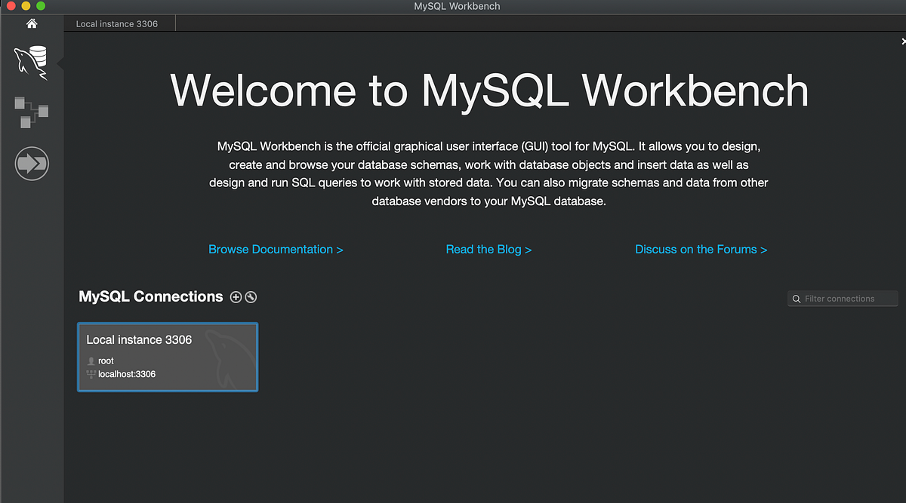This screenshot has width=906, height=503.
Task: Switch to the Local instance 3306 tab
Action: (x=117, y=23)
